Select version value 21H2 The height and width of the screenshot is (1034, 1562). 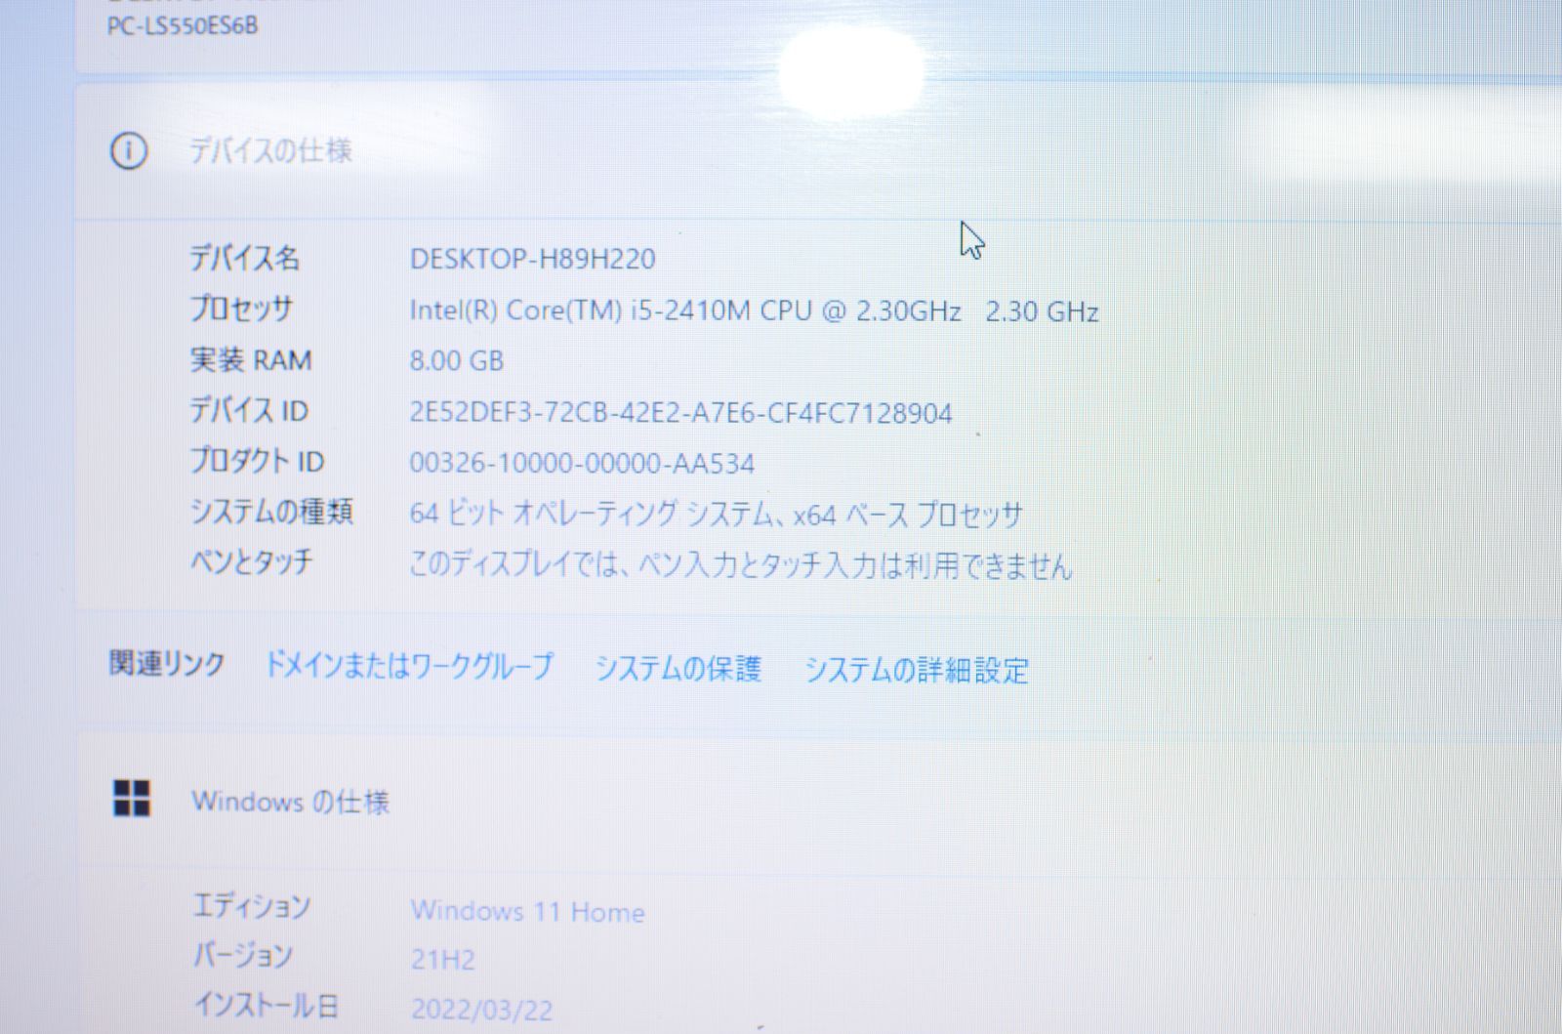(x=443, y=960)
